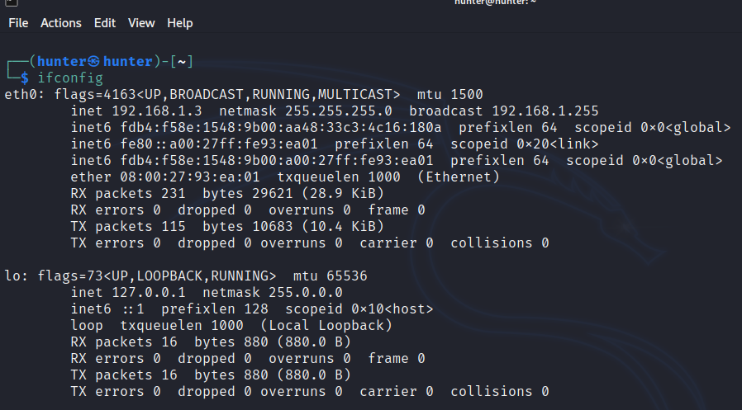Open the Actions menu
This screenshot has width=742, height=410.
point(60,23)
